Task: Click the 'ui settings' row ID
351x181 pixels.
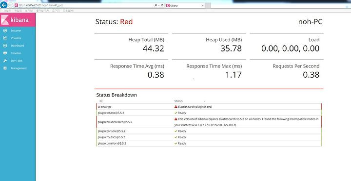Action: (104, 107)
